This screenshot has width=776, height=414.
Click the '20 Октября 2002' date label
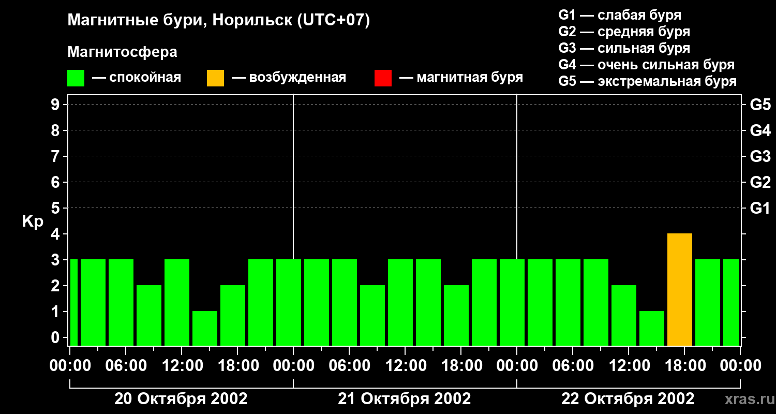(181, 399)
